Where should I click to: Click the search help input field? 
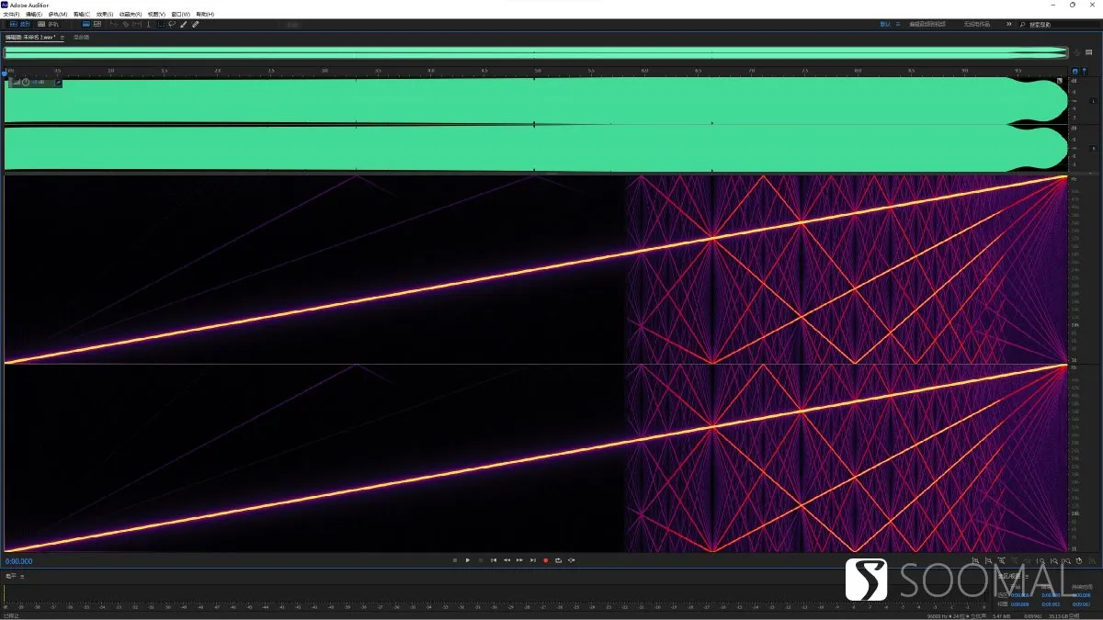(1059, 24)
